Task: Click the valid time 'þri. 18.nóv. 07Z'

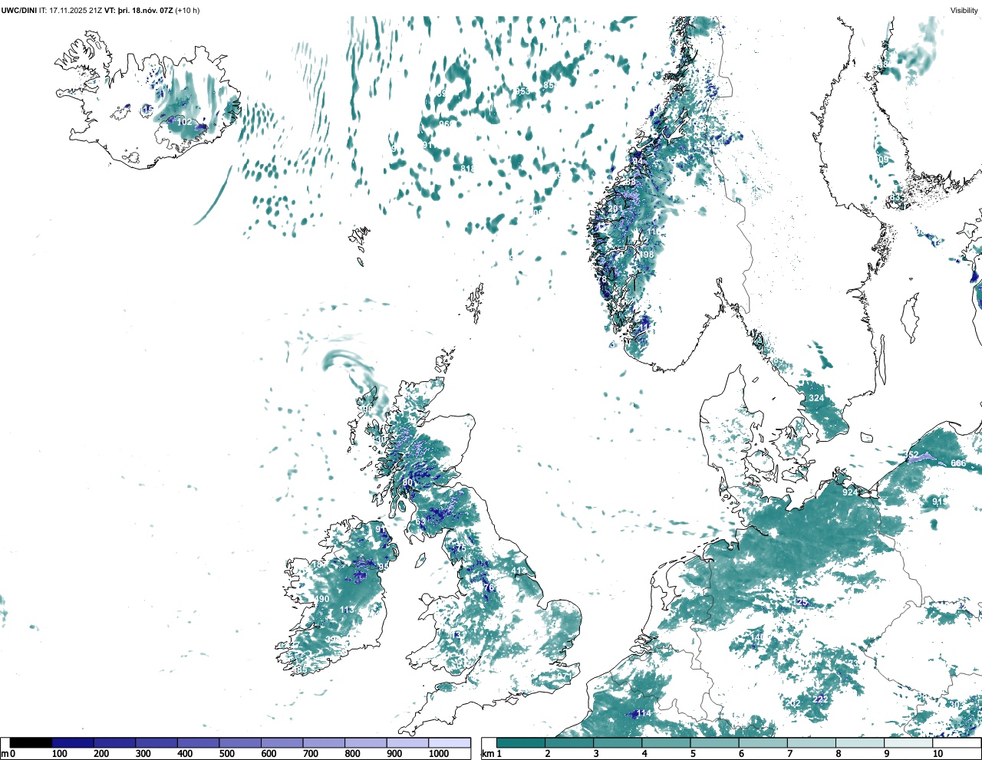Action: (146, 11)
